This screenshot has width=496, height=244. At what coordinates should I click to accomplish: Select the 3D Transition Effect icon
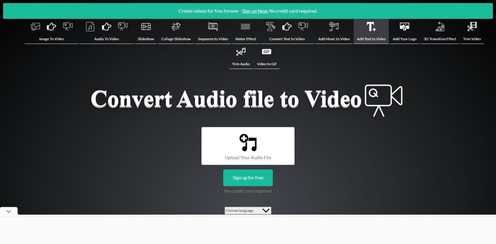click(x=440, y=27)
